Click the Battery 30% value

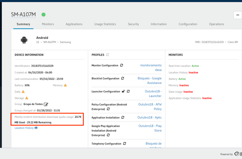pyautogui.click(x=27, y=85)
